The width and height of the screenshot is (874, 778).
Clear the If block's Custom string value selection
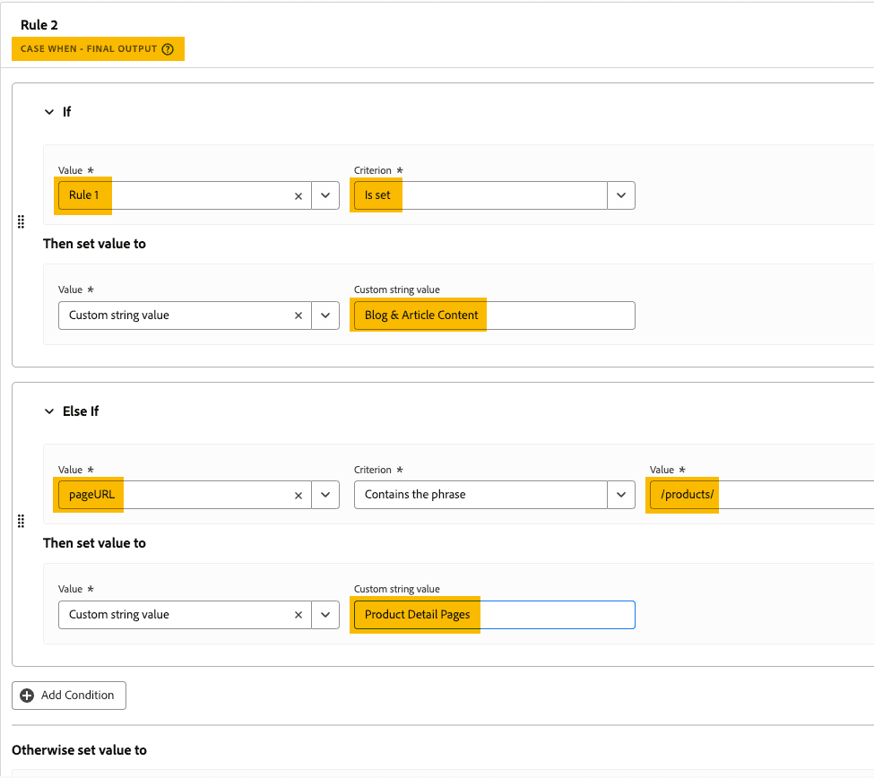point(299,316)
